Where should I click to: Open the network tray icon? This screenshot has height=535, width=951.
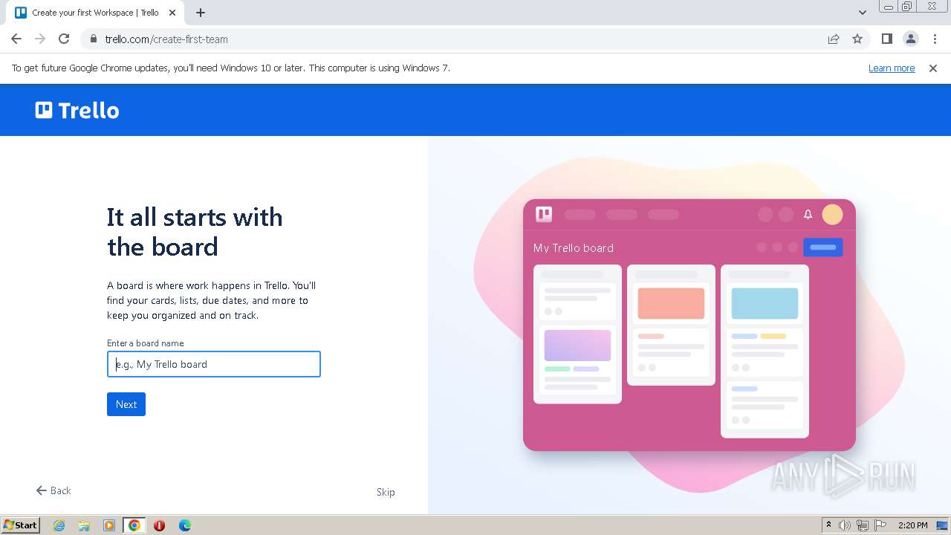tap(863, 525)
